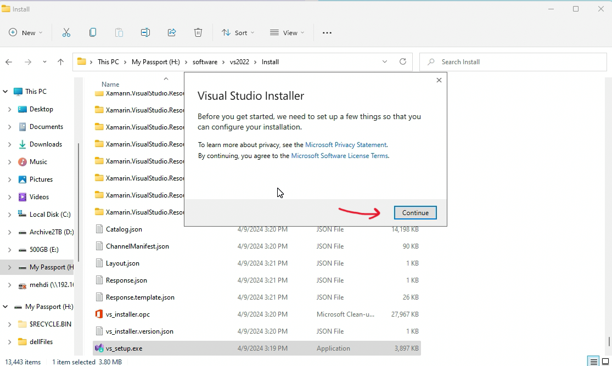Click the navigation pane scrollbar
The width and height of the screenshot is (612, 366).
coord(78,203)
